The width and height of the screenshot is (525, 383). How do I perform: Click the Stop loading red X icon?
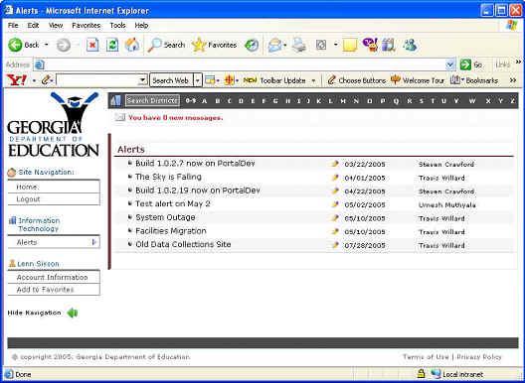(x=92, y=45)
